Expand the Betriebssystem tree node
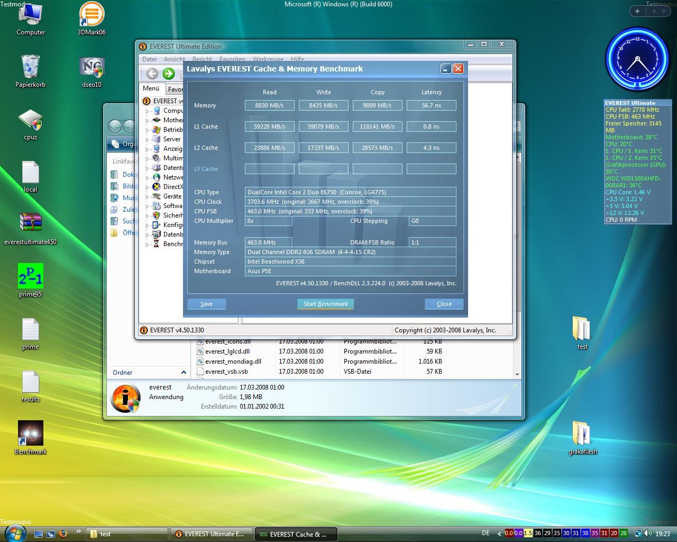 [148, 130]
